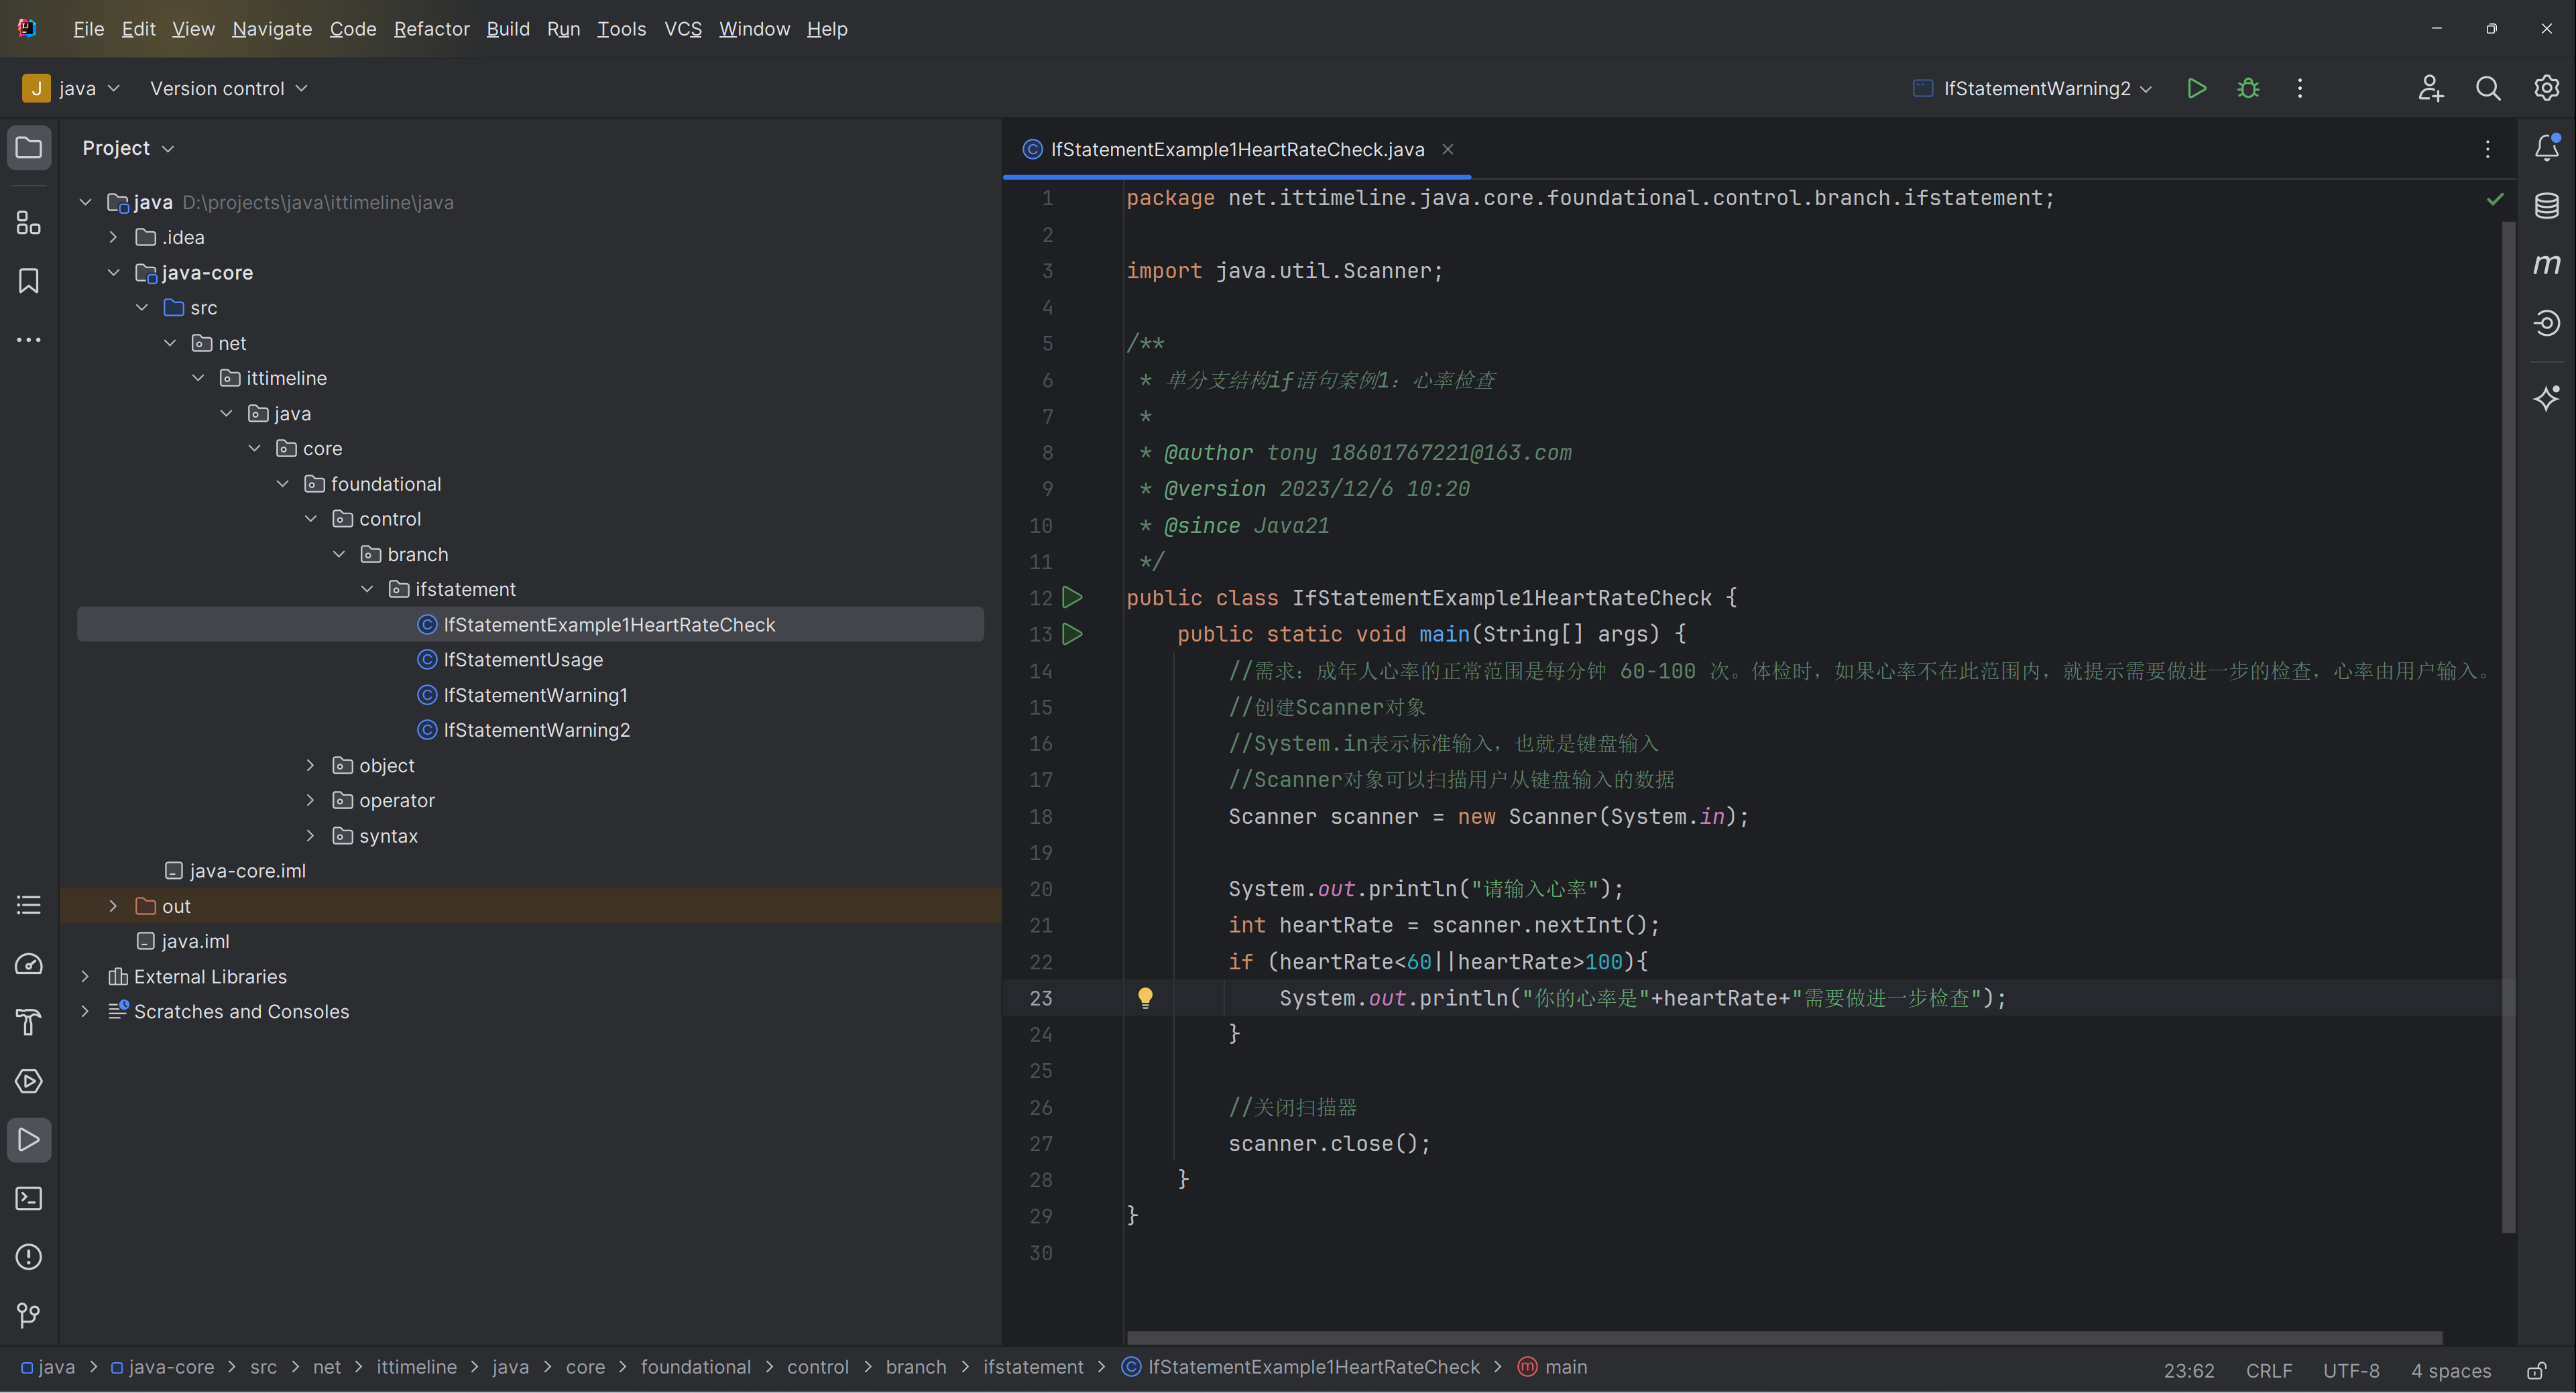Open the Project tool window icon

pos(29,148)
